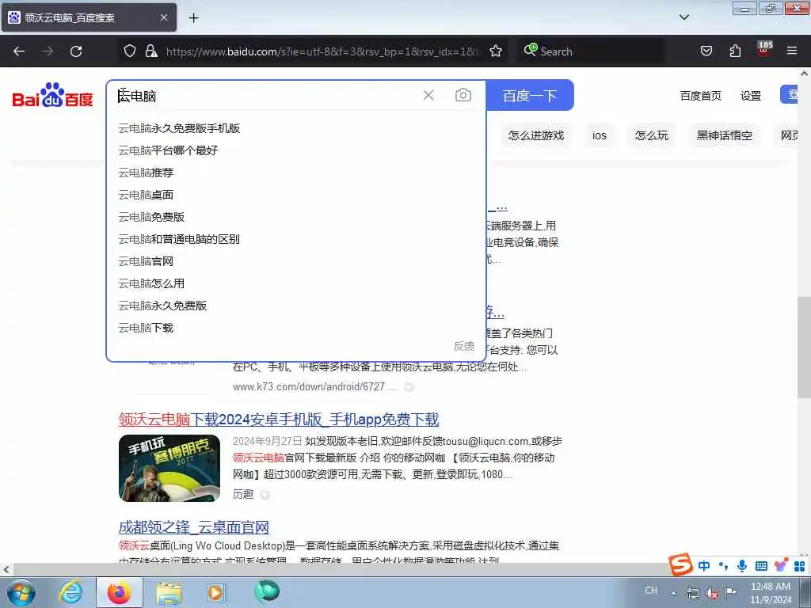Click the 历趣 source label
This screenshot has height=608, width=811.
point(243,494)
